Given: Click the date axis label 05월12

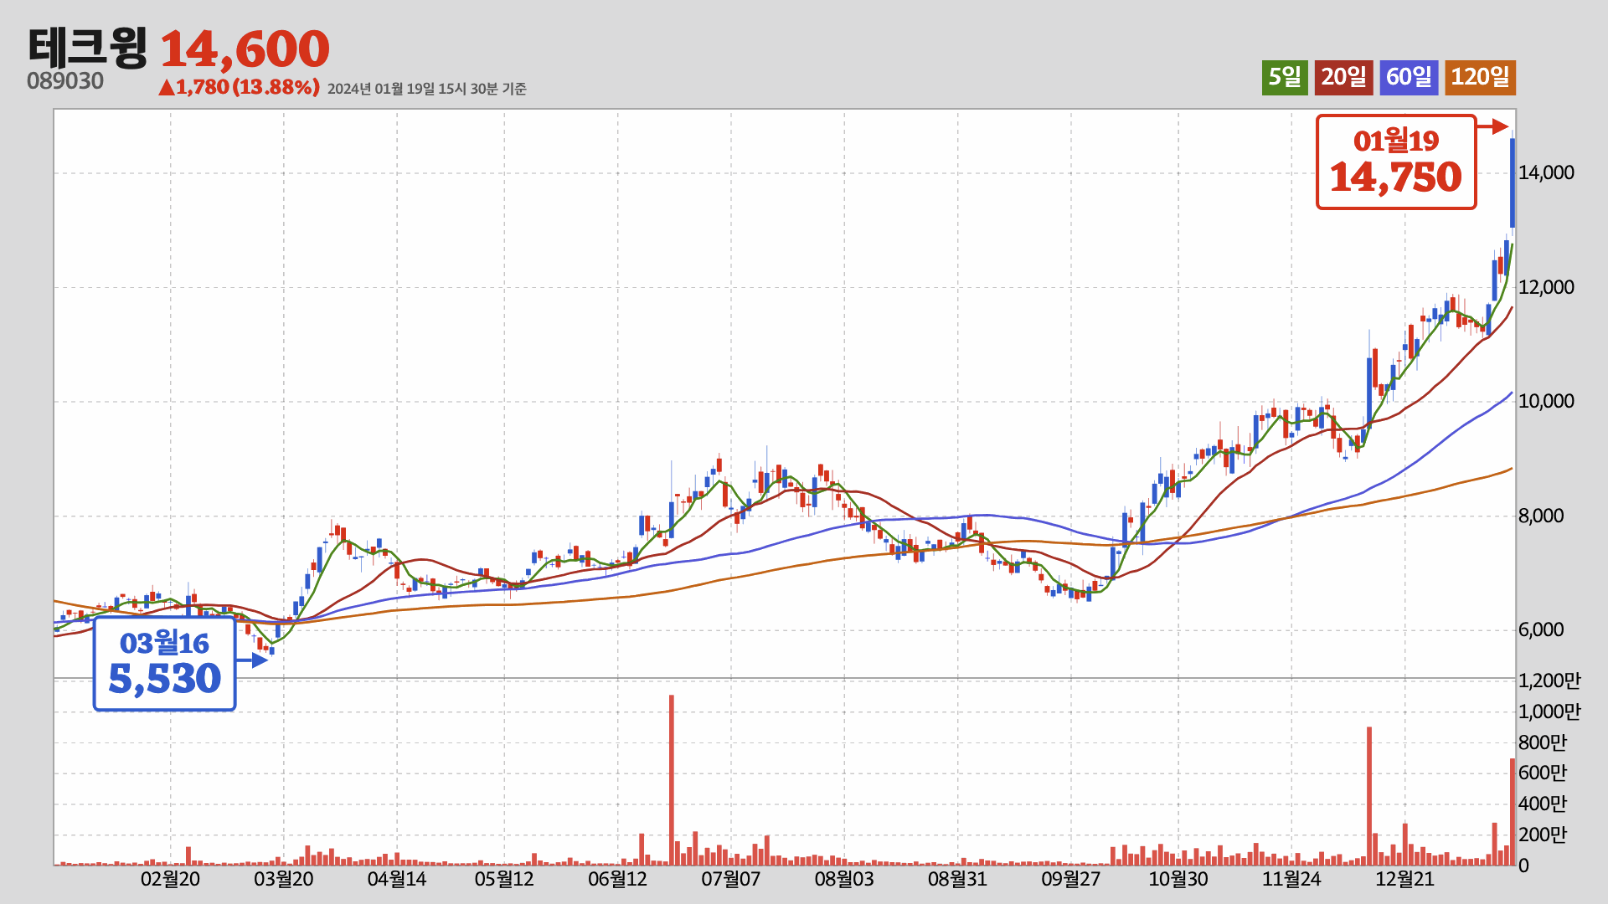Looking at the screenshot, I should click(x=504, y=880).
